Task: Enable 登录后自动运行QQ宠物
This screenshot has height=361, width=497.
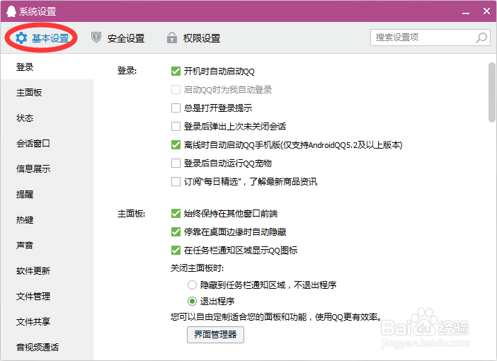Action: (176, 164)
